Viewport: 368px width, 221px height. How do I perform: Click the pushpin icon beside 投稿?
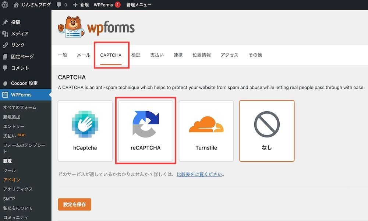click(5, 22)
